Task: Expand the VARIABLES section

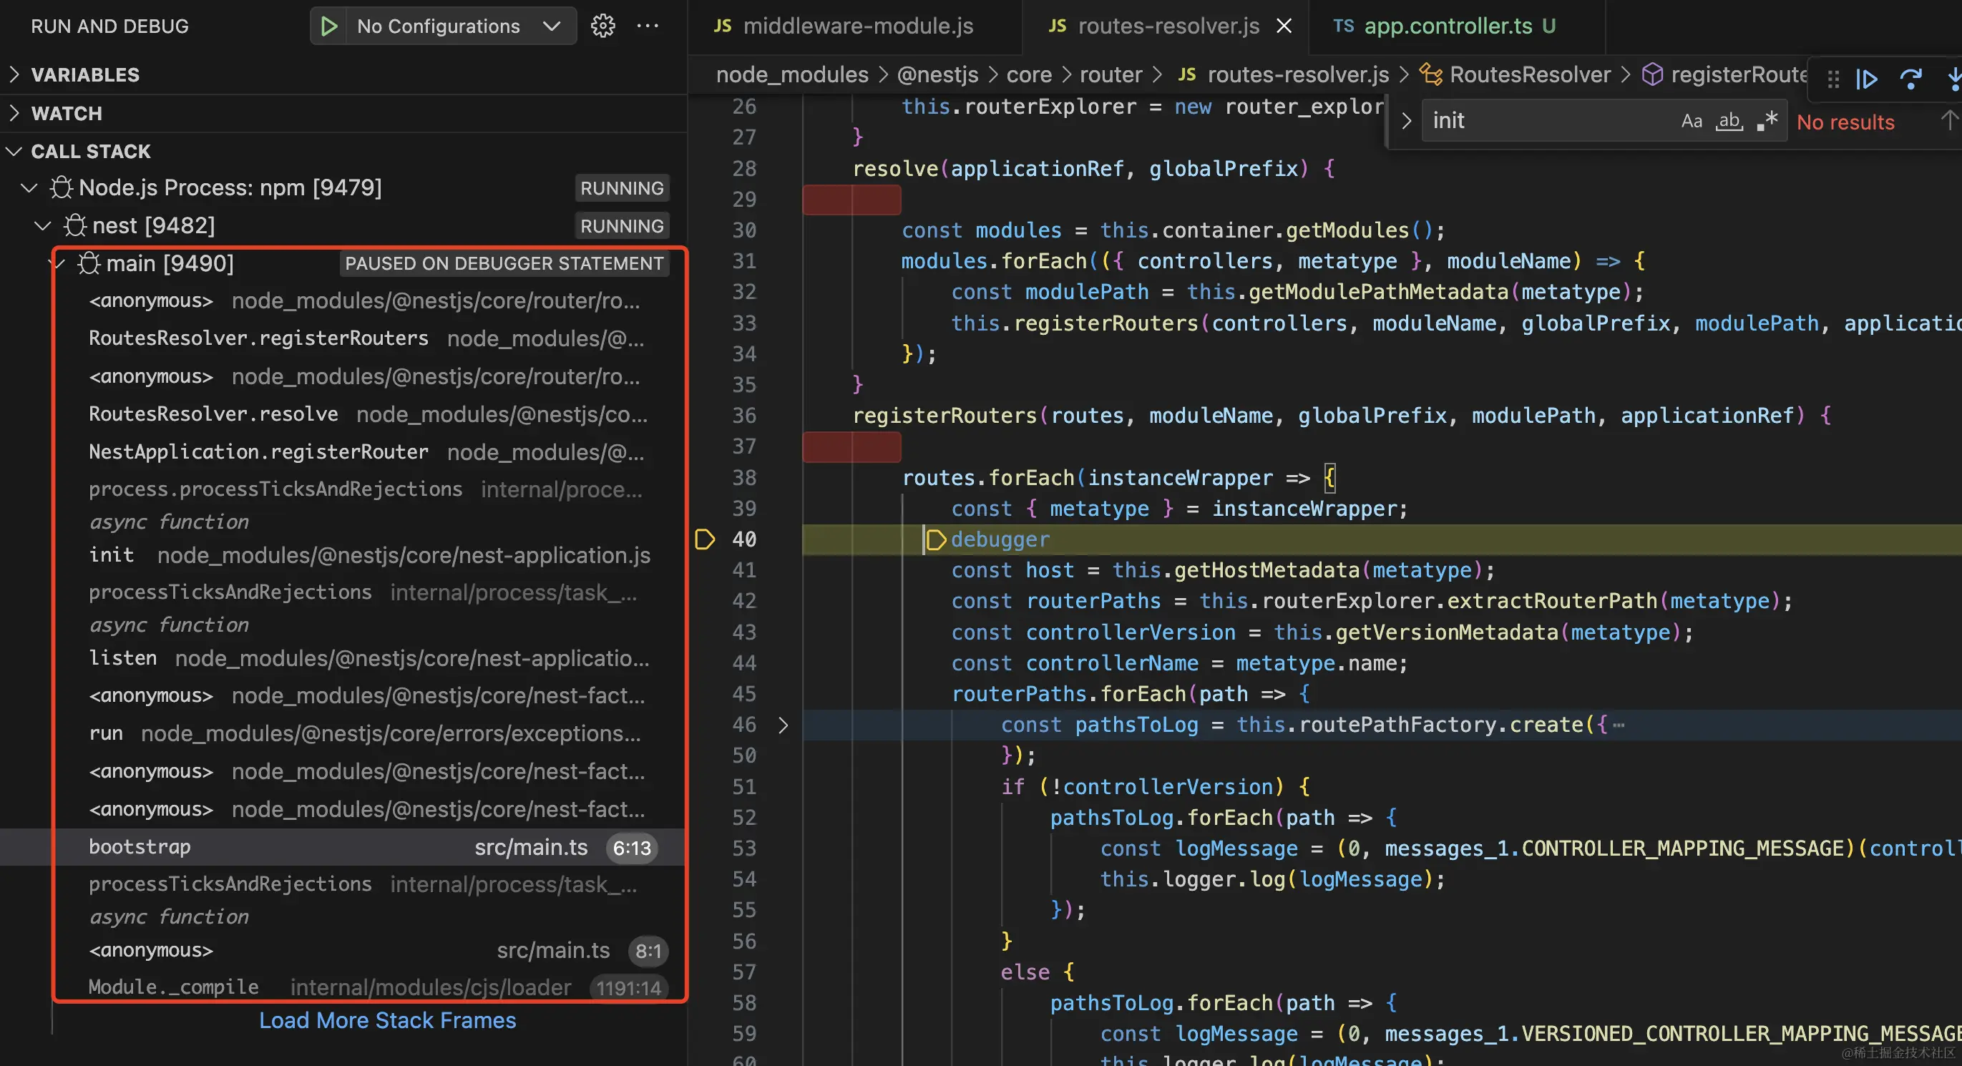Action: click(84, 74)
